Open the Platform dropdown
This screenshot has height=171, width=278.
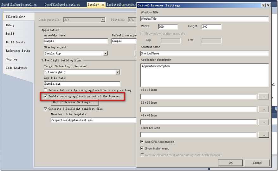pyautogui.click(x=132, y=20)
